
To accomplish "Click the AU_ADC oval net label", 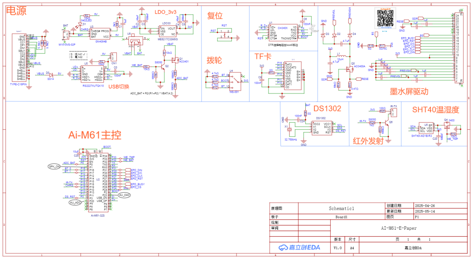I will pos(75,203).
